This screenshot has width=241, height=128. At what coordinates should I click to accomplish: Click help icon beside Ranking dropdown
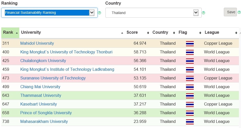99,13
